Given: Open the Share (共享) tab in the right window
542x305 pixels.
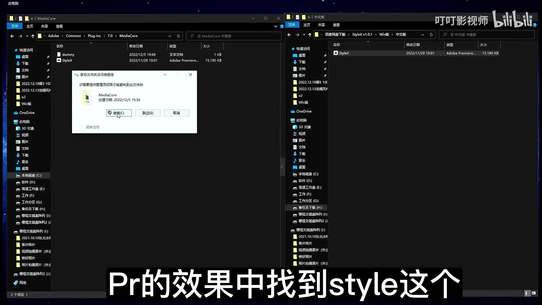Looking at the screenshot, I should pos(321,25).
